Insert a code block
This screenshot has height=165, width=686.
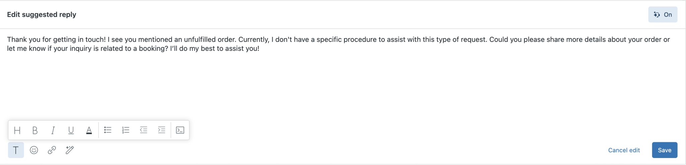[180, 130]
